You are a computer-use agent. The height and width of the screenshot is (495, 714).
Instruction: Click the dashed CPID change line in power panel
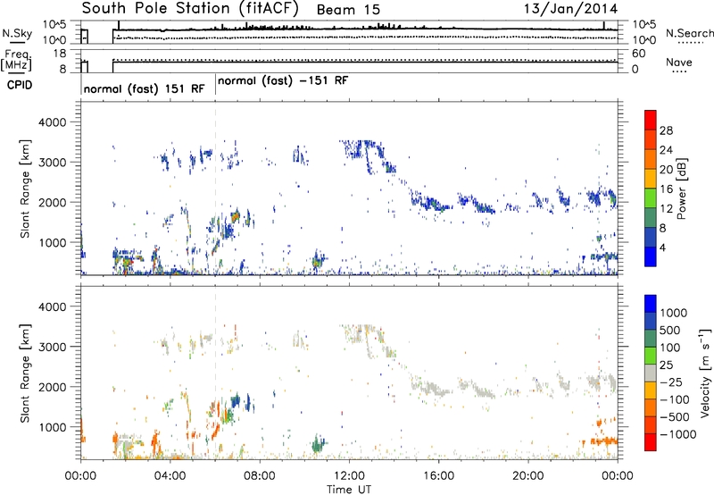215,189
